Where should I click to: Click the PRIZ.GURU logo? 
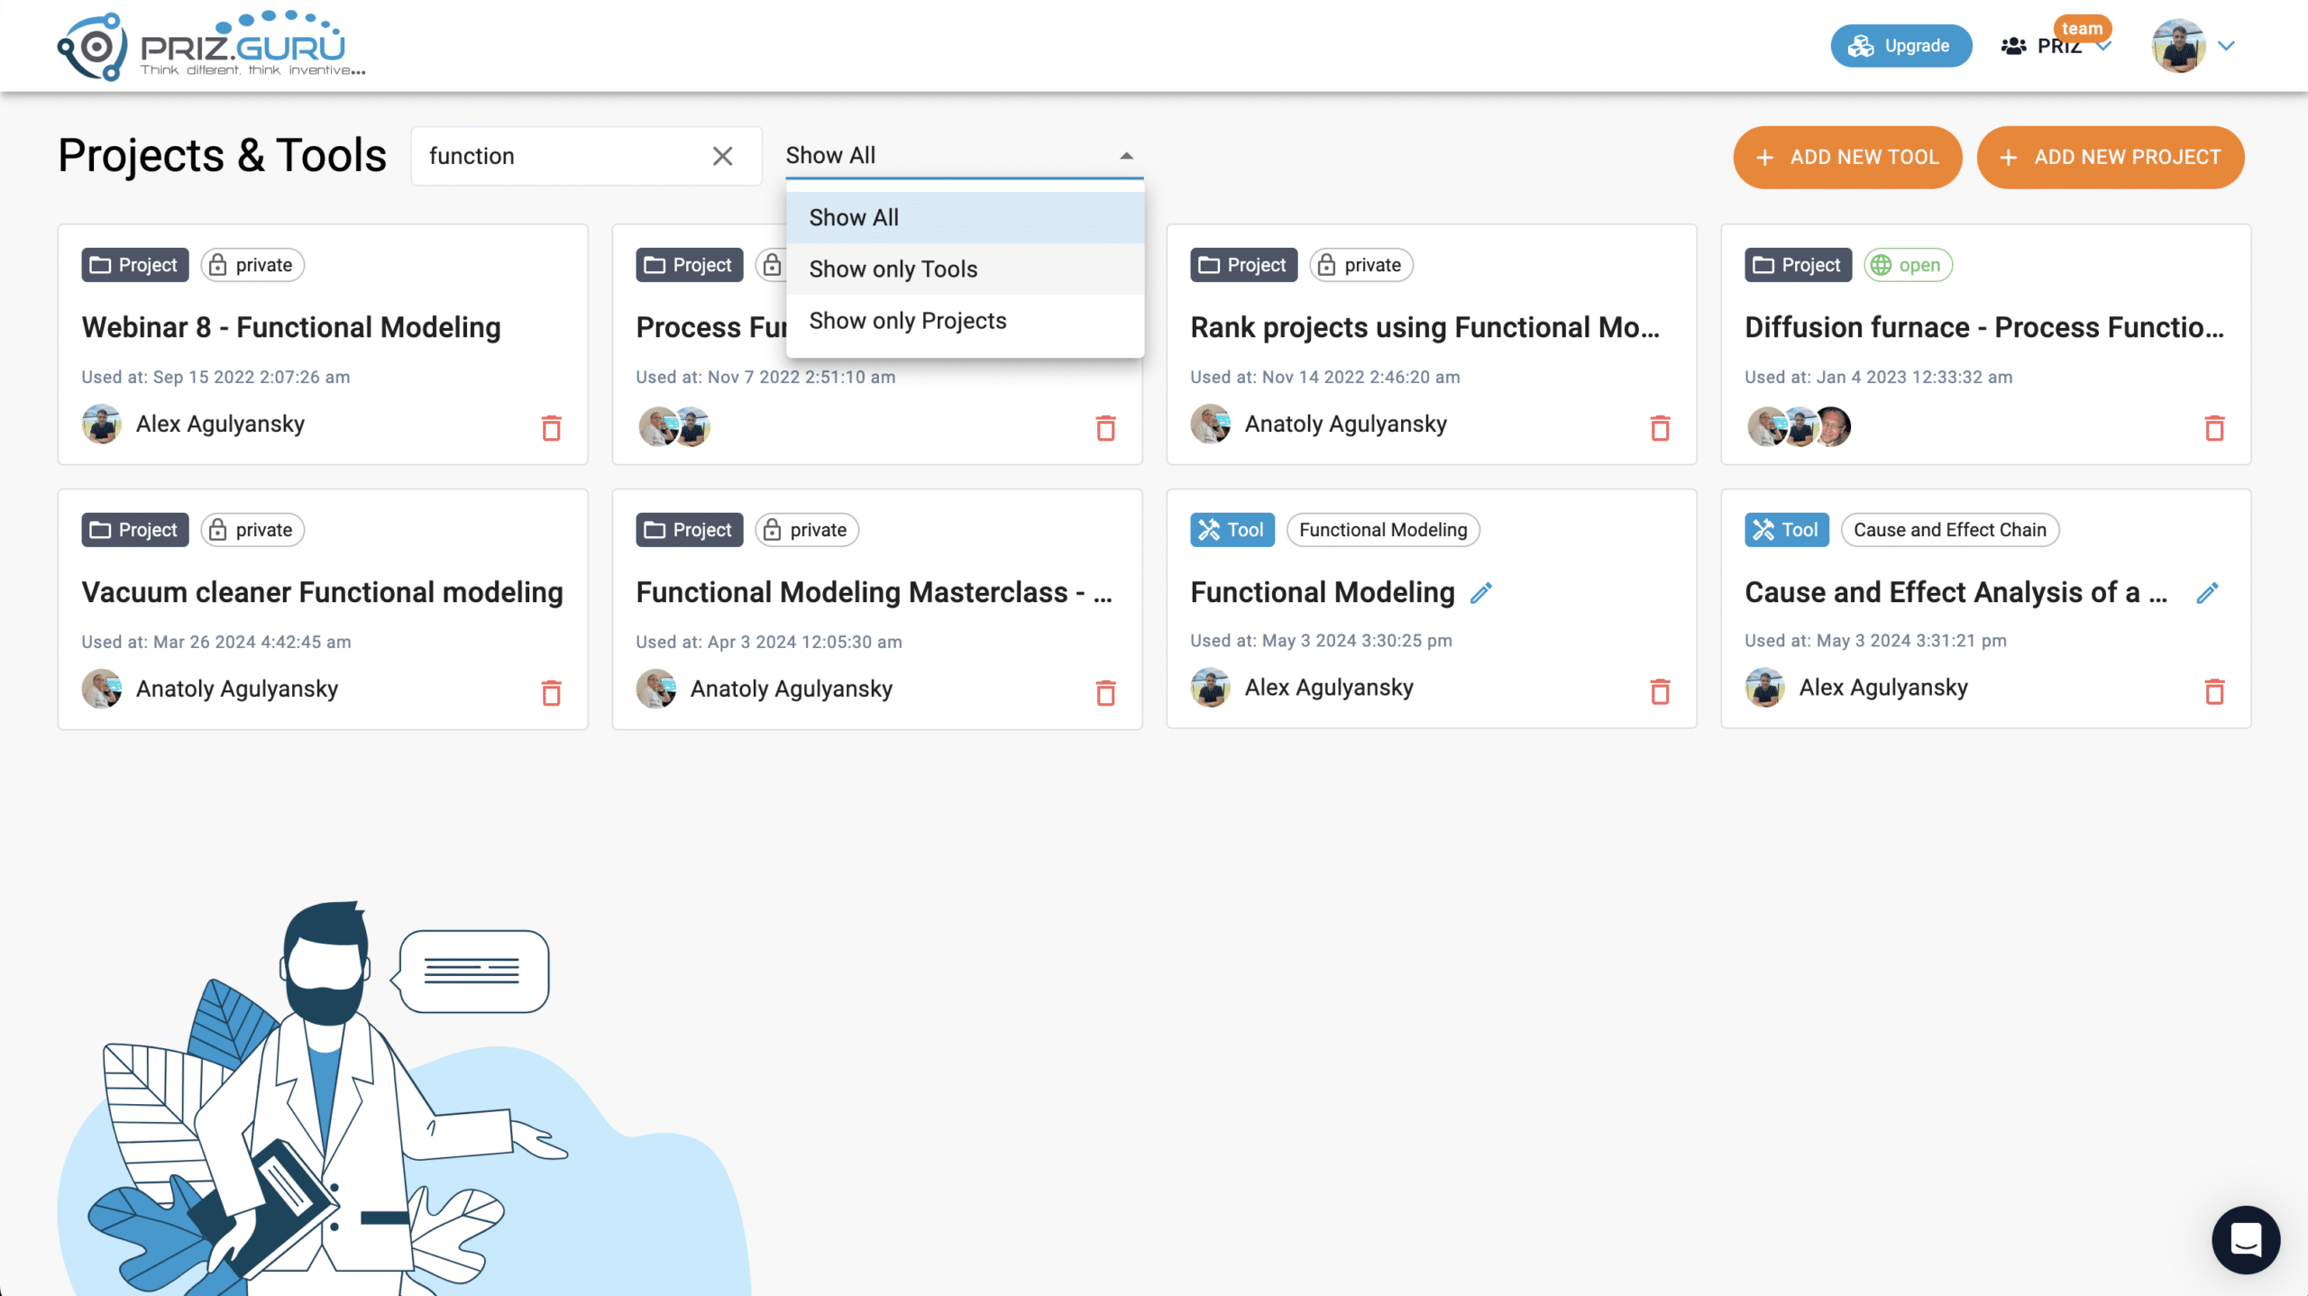tap(209, 43)
